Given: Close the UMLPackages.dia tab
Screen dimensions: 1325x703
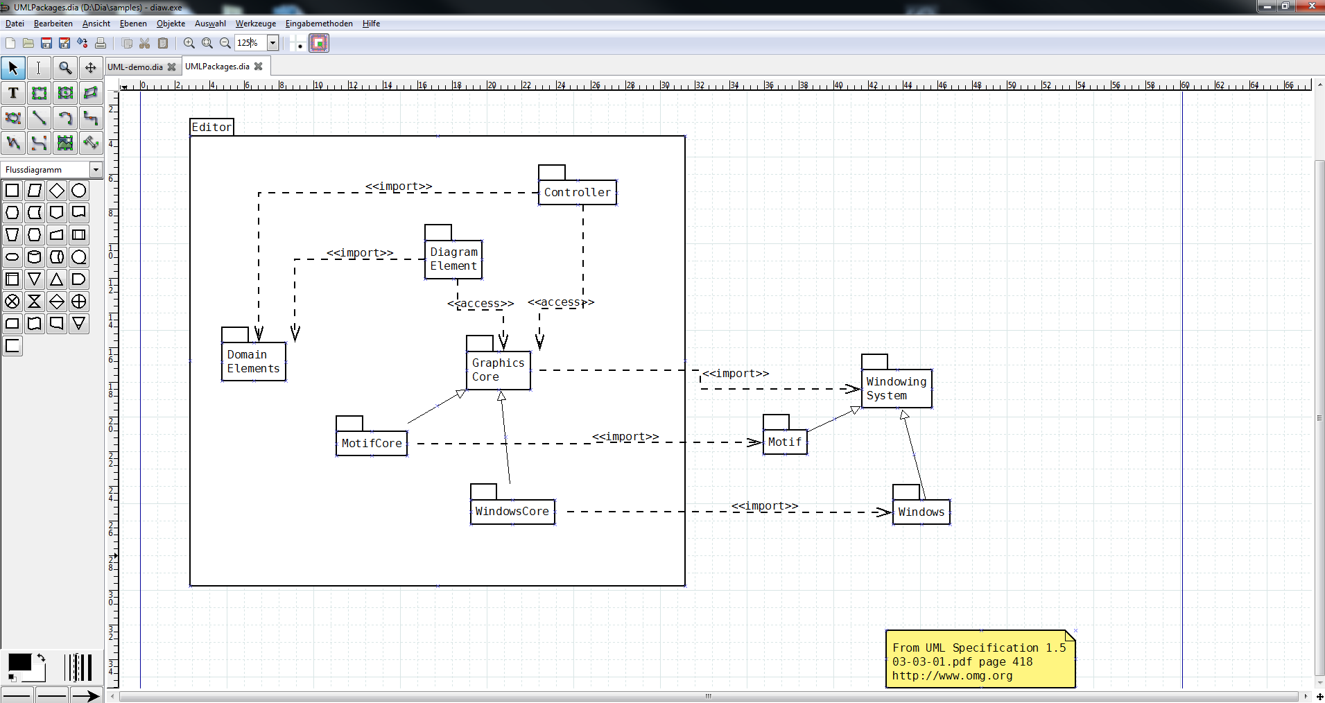Looking at the screenshot, I should point(259,67).
